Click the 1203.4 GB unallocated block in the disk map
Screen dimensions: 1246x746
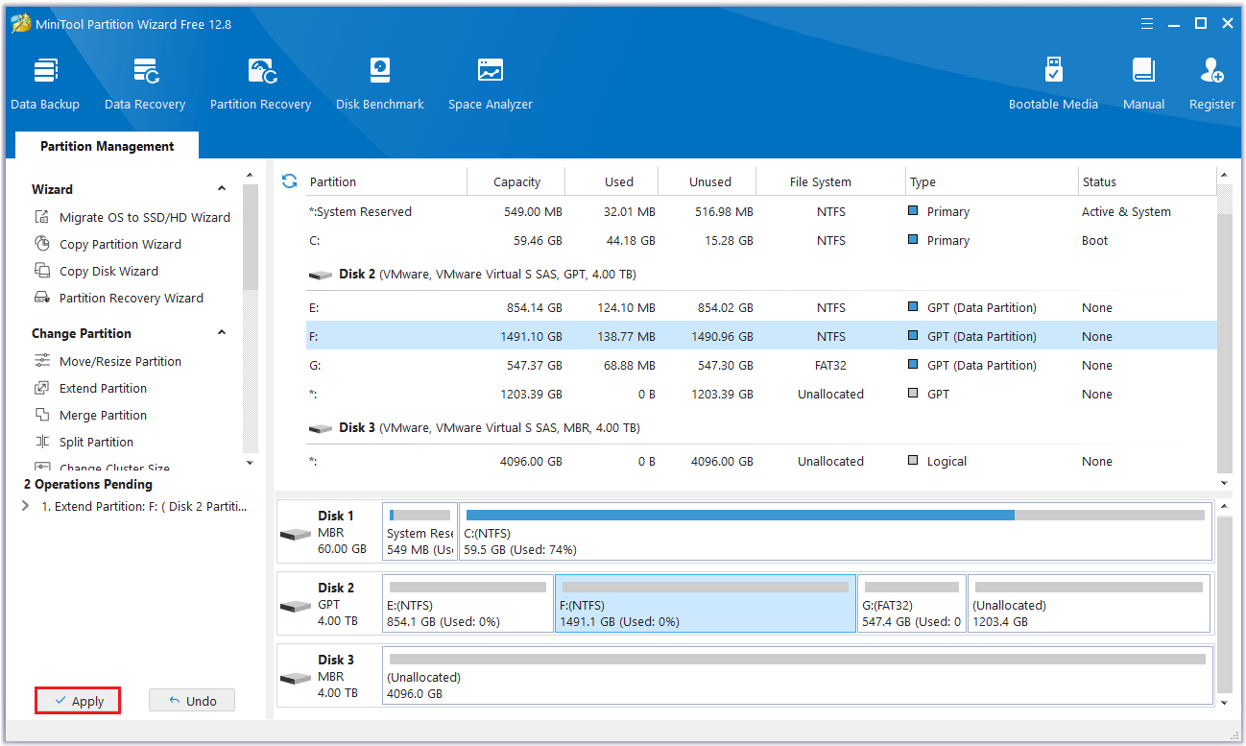coord(1090,604)
